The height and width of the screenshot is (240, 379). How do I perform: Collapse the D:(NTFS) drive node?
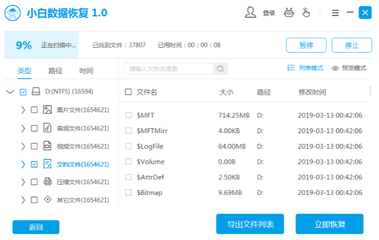pos(10,92)
